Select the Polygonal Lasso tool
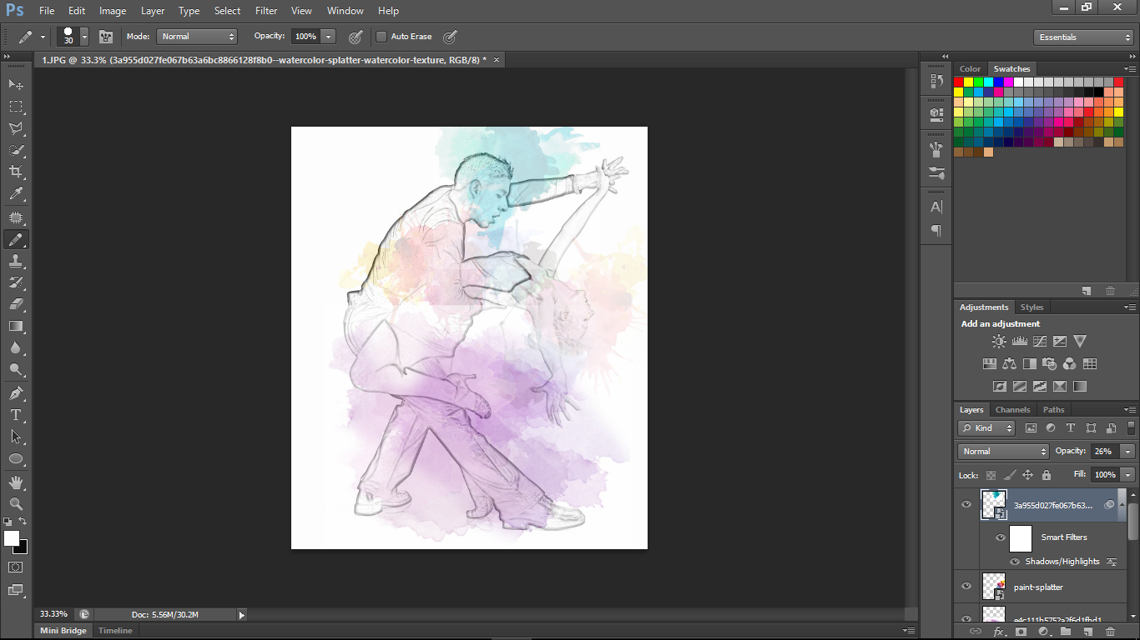1140x640 pixels. [x=16, y=128]
